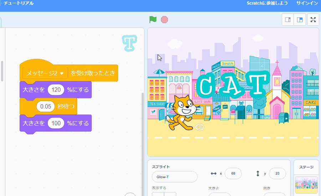Viewport: 321px width, 196px height.
Task: Click the code area vertical scrollbar
Action: [142, 144]
